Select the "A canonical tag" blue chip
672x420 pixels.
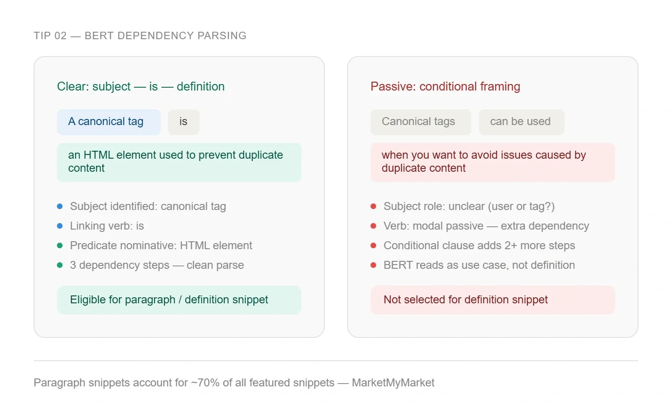pos(109,122)
